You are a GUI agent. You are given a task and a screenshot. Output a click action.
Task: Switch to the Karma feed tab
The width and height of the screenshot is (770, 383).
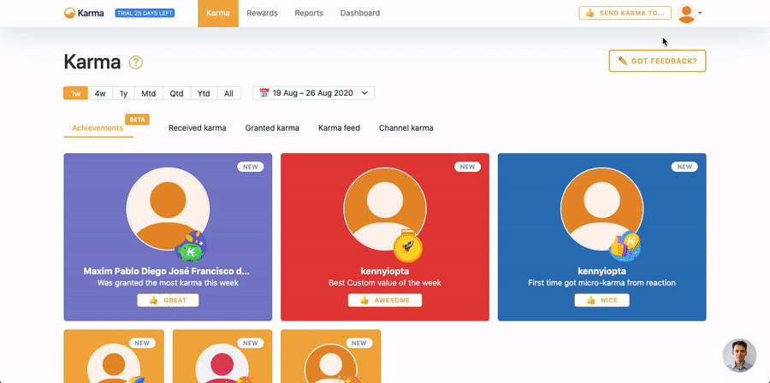[x=339, y=128]
